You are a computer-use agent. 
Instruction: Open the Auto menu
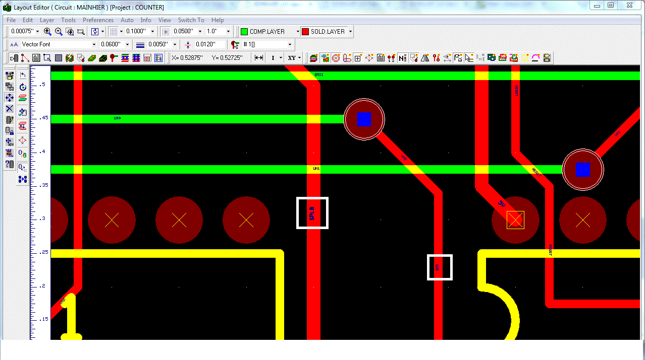127,20
